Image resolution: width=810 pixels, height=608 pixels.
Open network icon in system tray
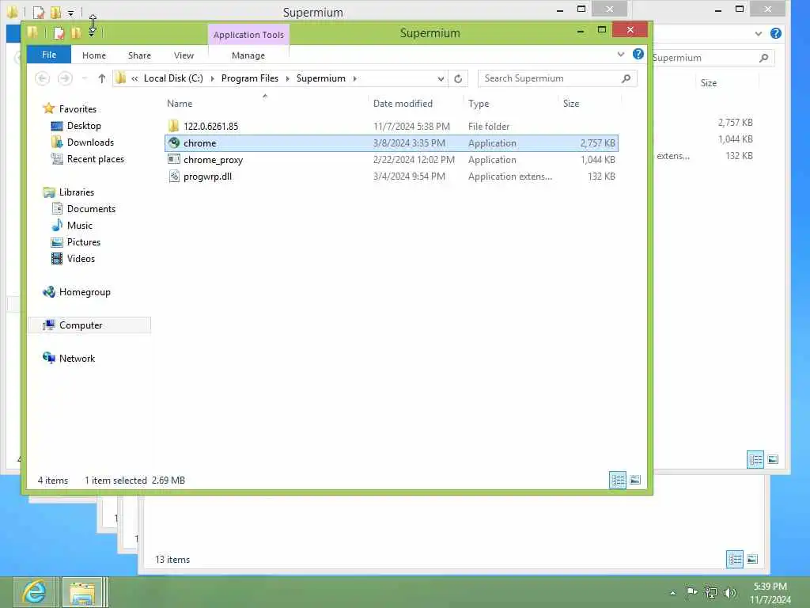(711, 592)
